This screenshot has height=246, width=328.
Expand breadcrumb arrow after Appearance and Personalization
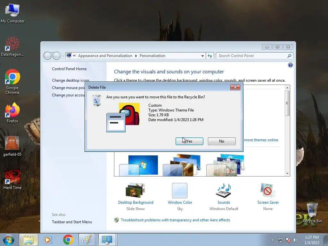(136, 56)
